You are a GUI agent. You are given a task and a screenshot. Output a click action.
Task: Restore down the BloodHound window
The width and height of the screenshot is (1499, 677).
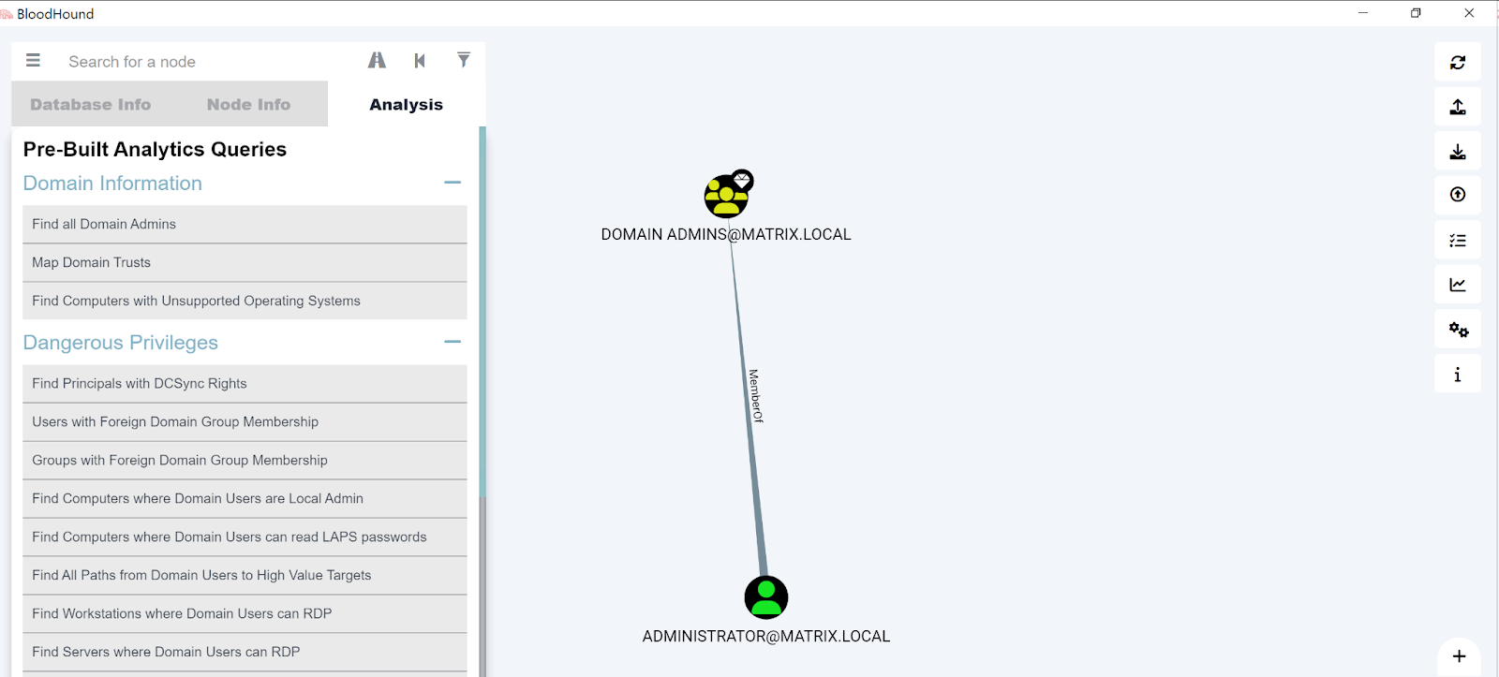click(x=1416, y=13)
